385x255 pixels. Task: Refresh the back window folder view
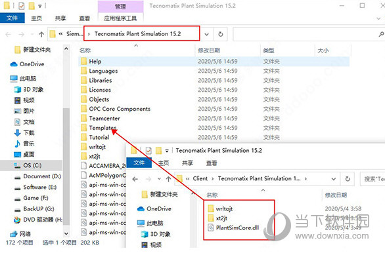click(x=221, y=34)
